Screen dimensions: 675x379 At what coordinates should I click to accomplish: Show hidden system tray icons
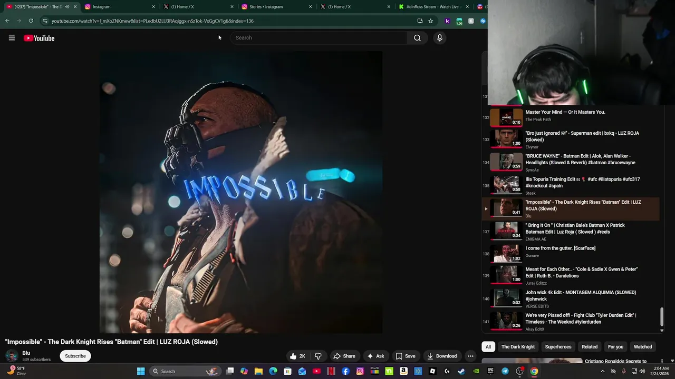(603, 371)
